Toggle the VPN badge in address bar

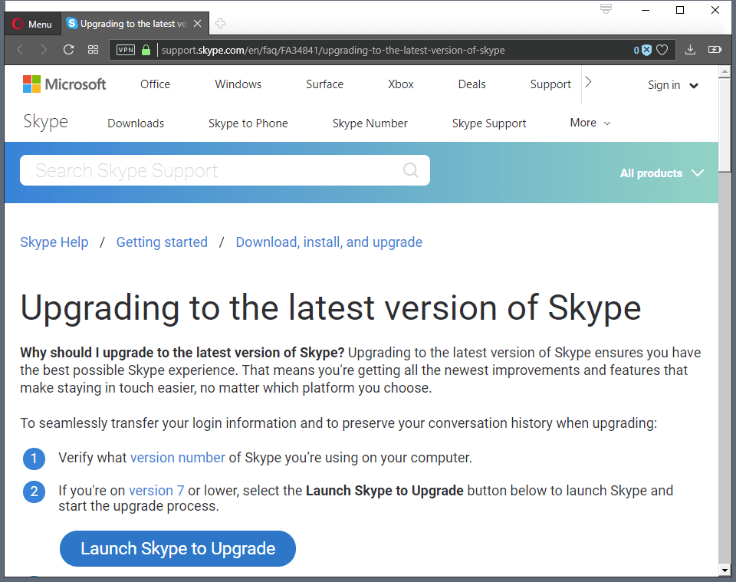pyautogui.click(x=126, y=50)
